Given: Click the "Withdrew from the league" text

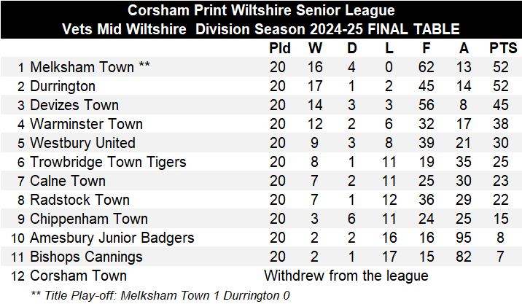Looking at the screenshot, I should pyautogui.click(x=346, y=276).
